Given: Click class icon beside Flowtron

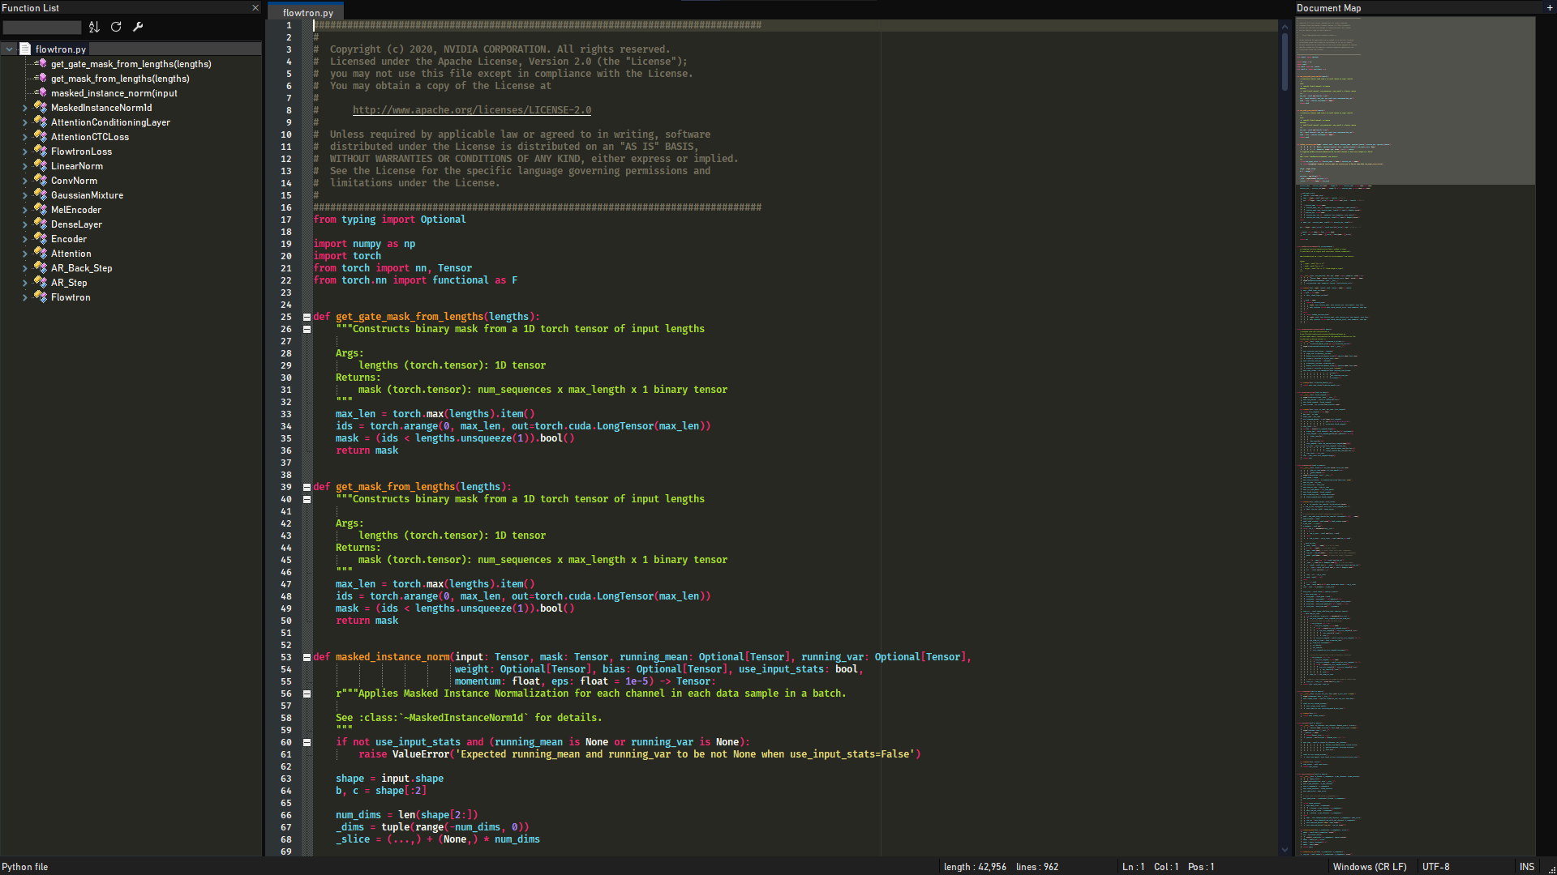Looking at the screenshot, I should coord(41,297).
